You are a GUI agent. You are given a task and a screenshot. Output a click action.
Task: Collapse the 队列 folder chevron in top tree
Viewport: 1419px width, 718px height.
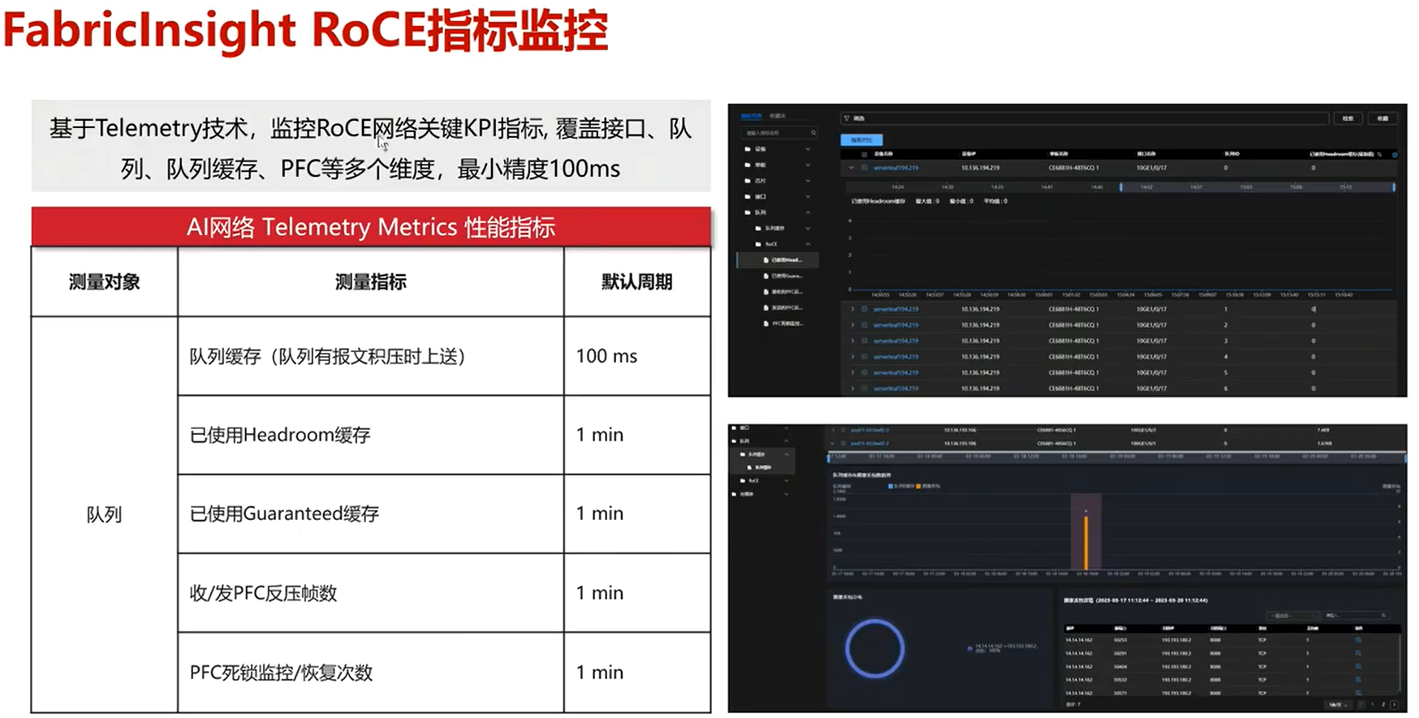coord(808,213)
